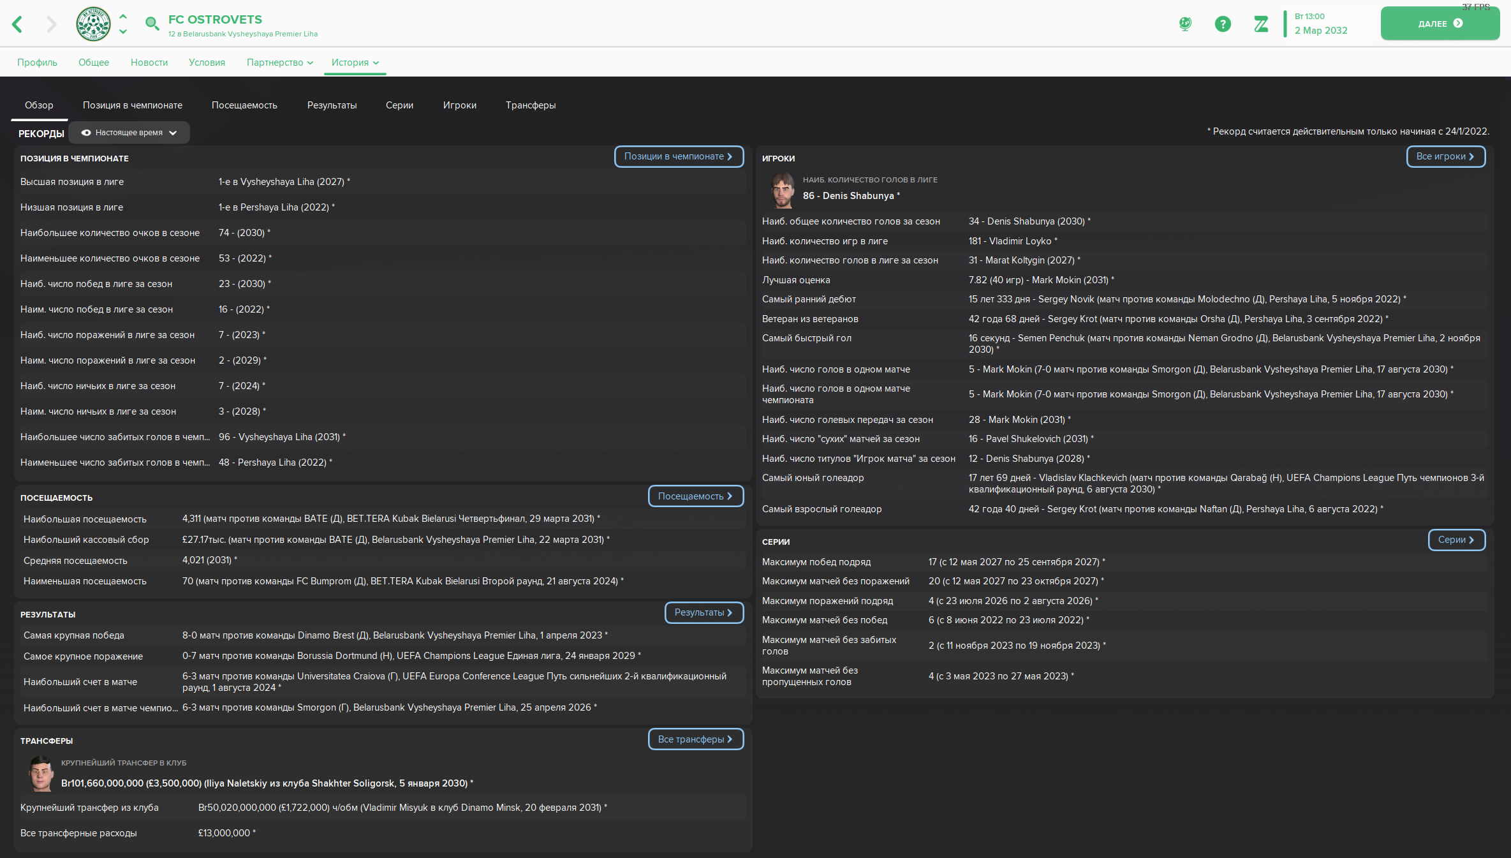Click the Результаты panel button
This screenshot has height=858, width=1511.
click(x=704, y=612)
